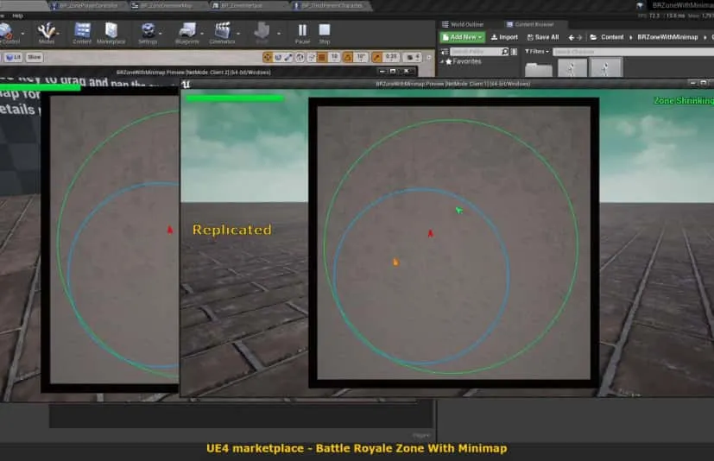Expand the Cinematics dropdown arrow

point(238,34)
